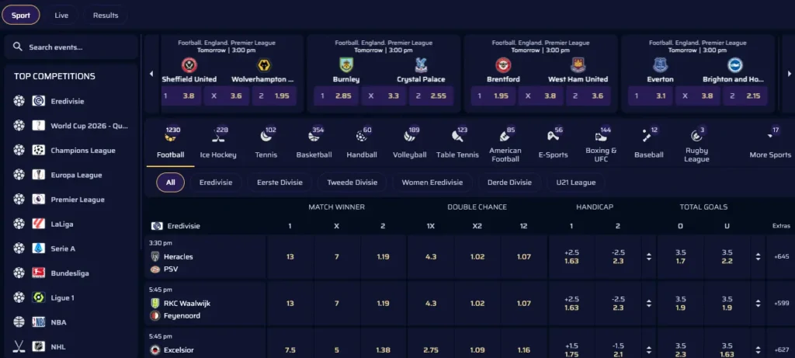Open Europa League in top competitions
The height and width of the screenshot is (358, 795).
(x=71, y=175)
